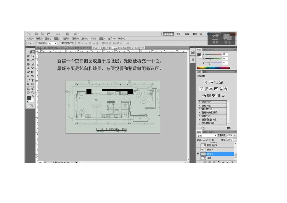
Task: Select the Quick Selection tool
Action: point(33,56)
